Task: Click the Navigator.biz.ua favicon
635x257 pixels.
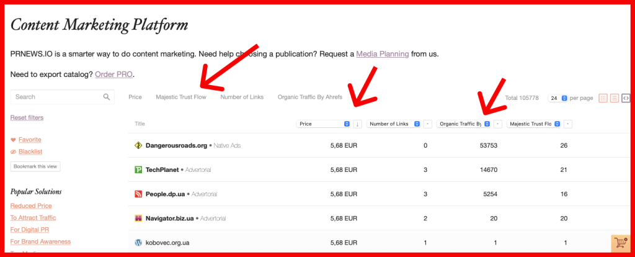Action: [138, 219]
